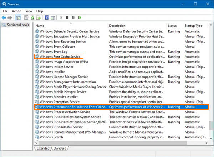Select Windows Mobile Hotspot Service row
Viewport: 214px width, 157px height.
[121, 92]
